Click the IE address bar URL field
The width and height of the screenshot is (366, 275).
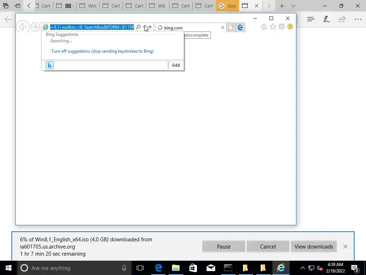[92, 27]
